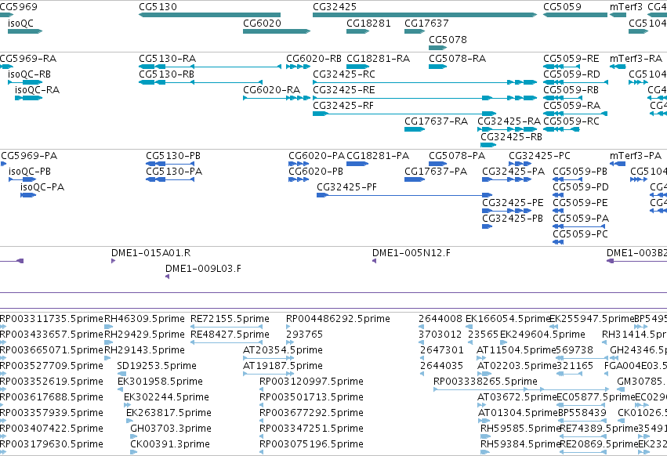This screenshot has width=667, height=456.
Task: Click protein isoQC-PA
Action: click(x=42, y=187)
